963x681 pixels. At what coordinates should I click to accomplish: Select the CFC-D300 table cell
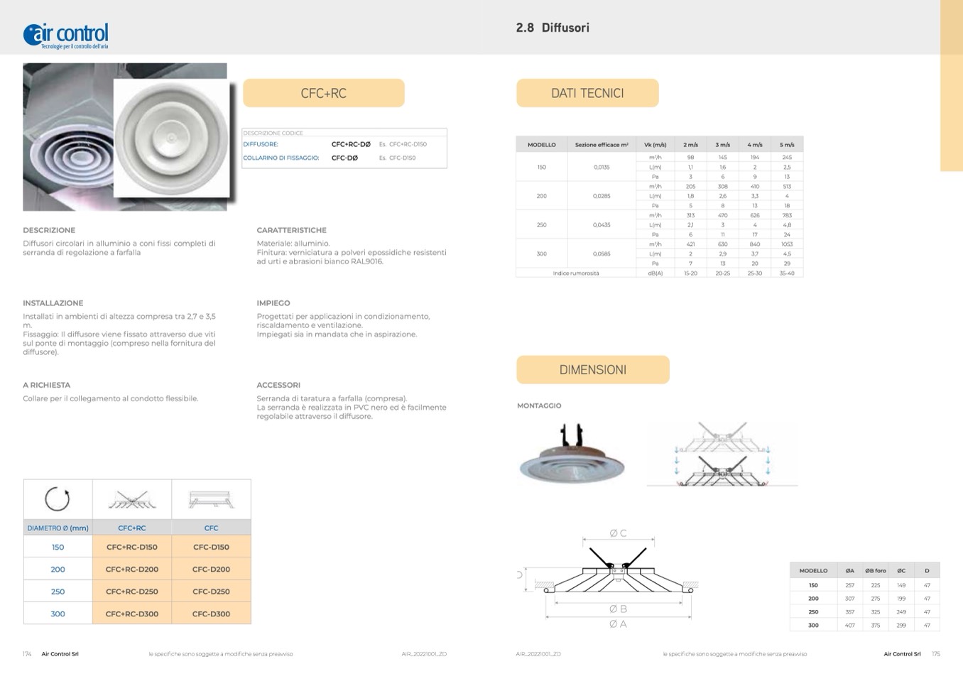211,614
